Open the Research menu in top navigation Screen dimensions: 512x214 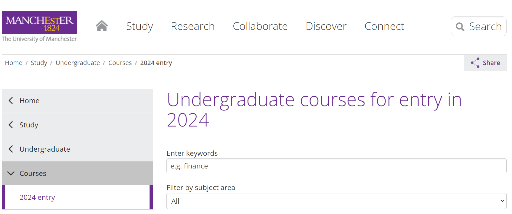[x=192, y=26]
